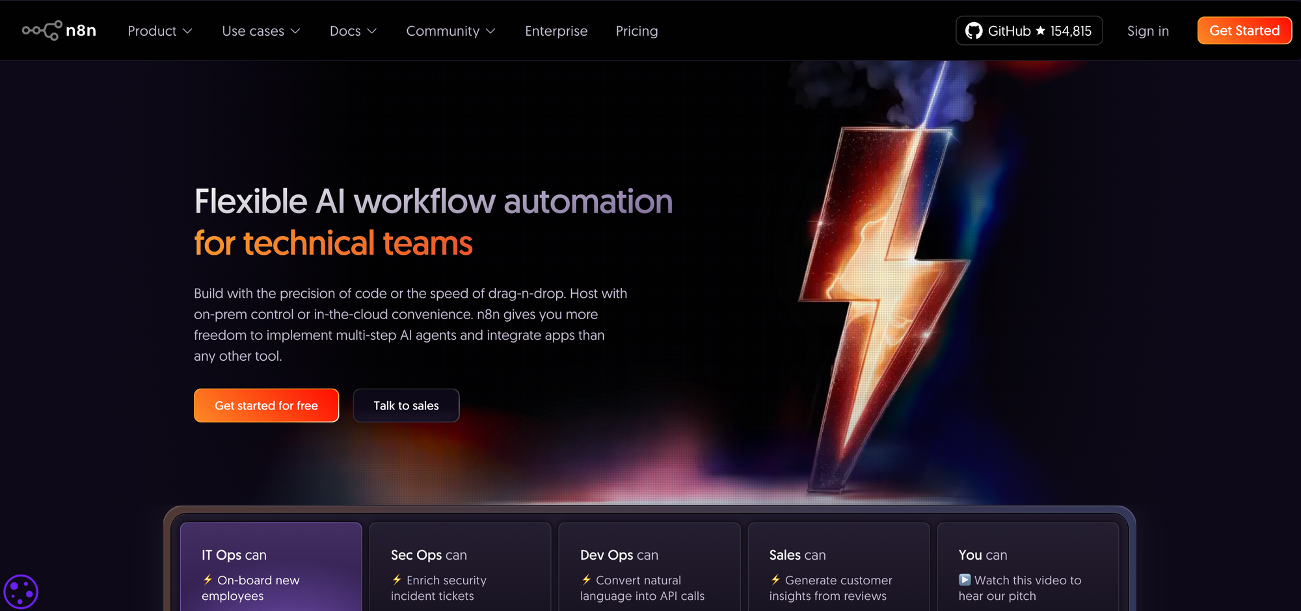This screenshot has width=1301, height=611.
Task: Go to the Pricing page
Action: pyautogui.click(x=637, y=31)
